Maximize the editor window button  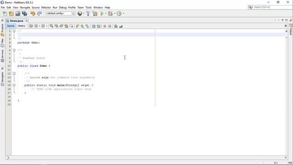(x=286, y=20)
